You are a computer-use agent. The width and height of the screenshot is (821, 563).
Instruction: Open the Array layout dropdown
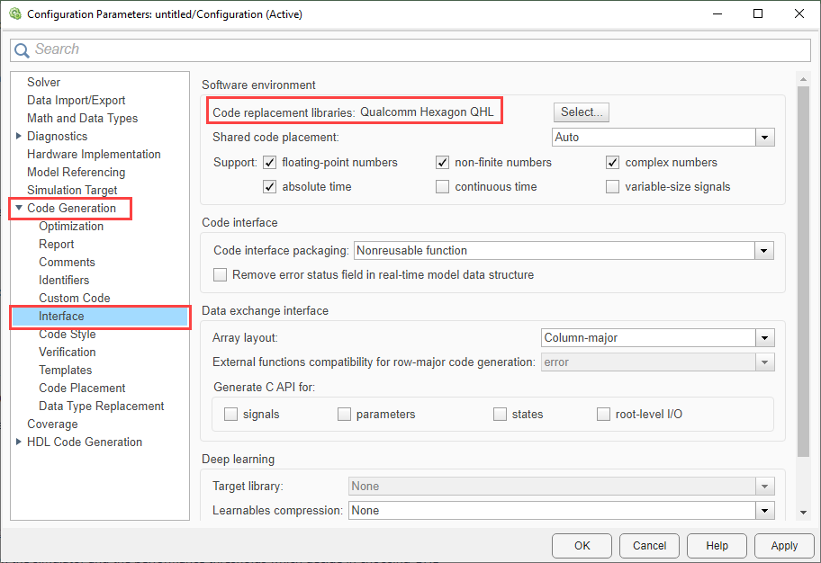click(x=764, y=338)
